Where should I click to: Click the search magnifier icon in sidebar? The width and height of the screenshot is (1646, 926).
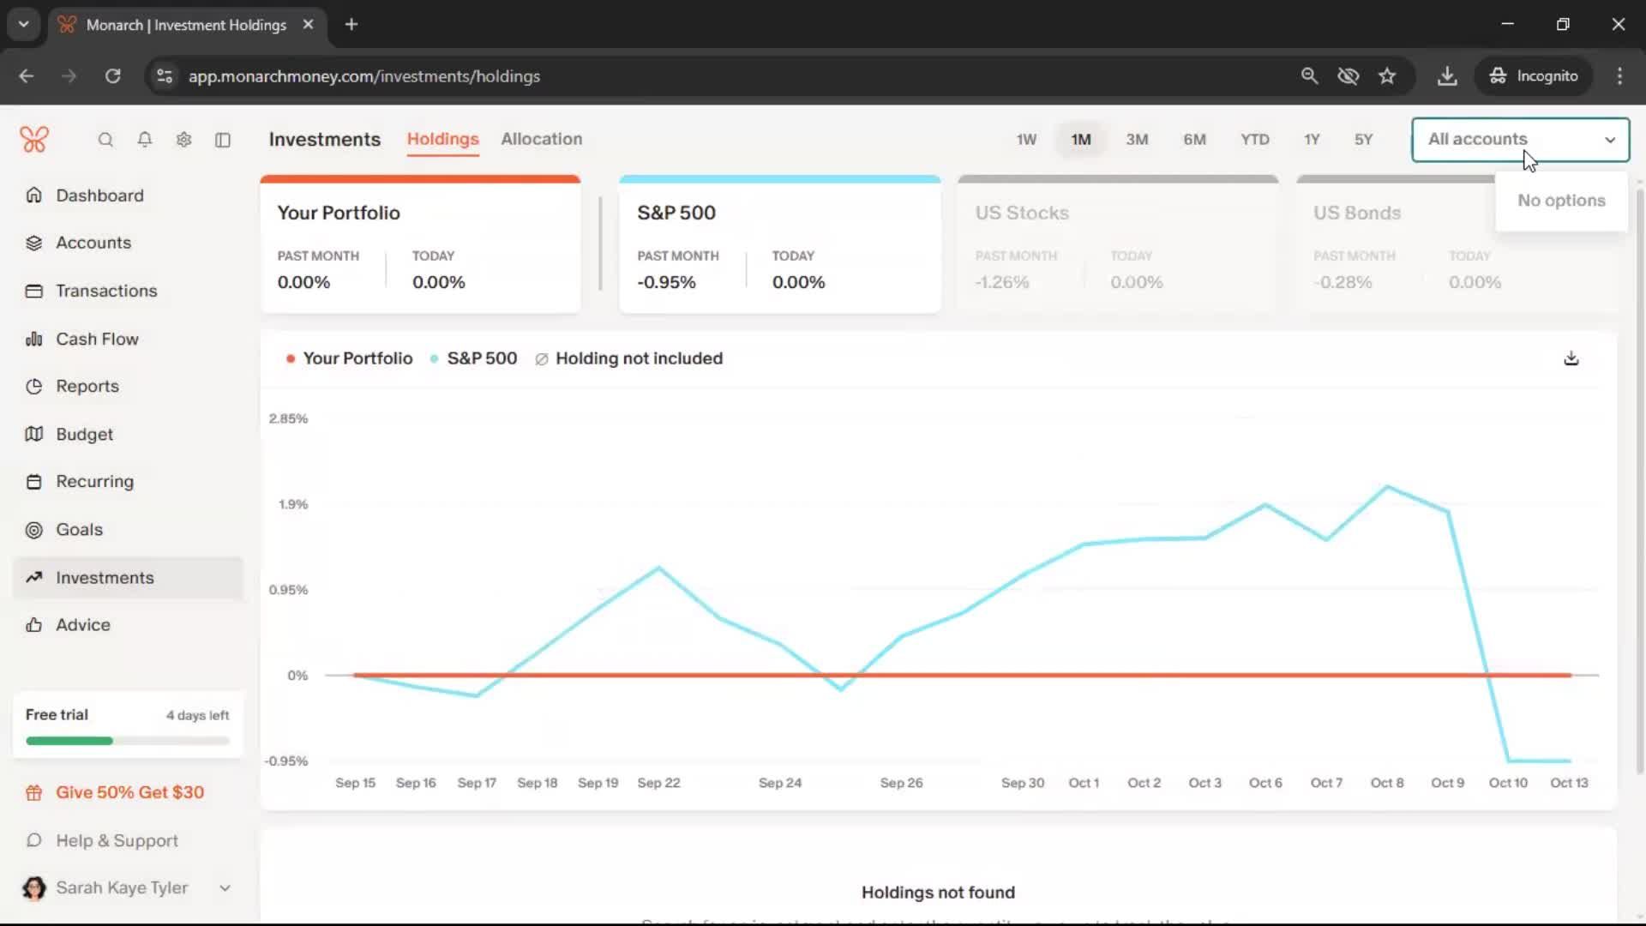[x=105, y=140]
